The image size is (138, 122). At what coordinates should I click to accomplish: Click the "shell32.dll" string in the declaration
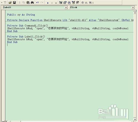(x=78, y=20)
